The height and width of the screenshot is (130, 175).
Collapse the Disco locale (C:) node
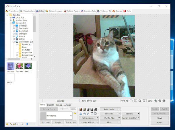coord(14,42)
